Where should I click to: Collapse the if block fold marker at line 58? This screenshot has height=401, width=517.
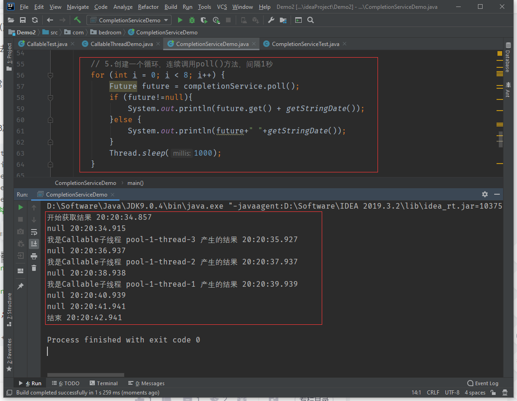click(x=51, y=98)
